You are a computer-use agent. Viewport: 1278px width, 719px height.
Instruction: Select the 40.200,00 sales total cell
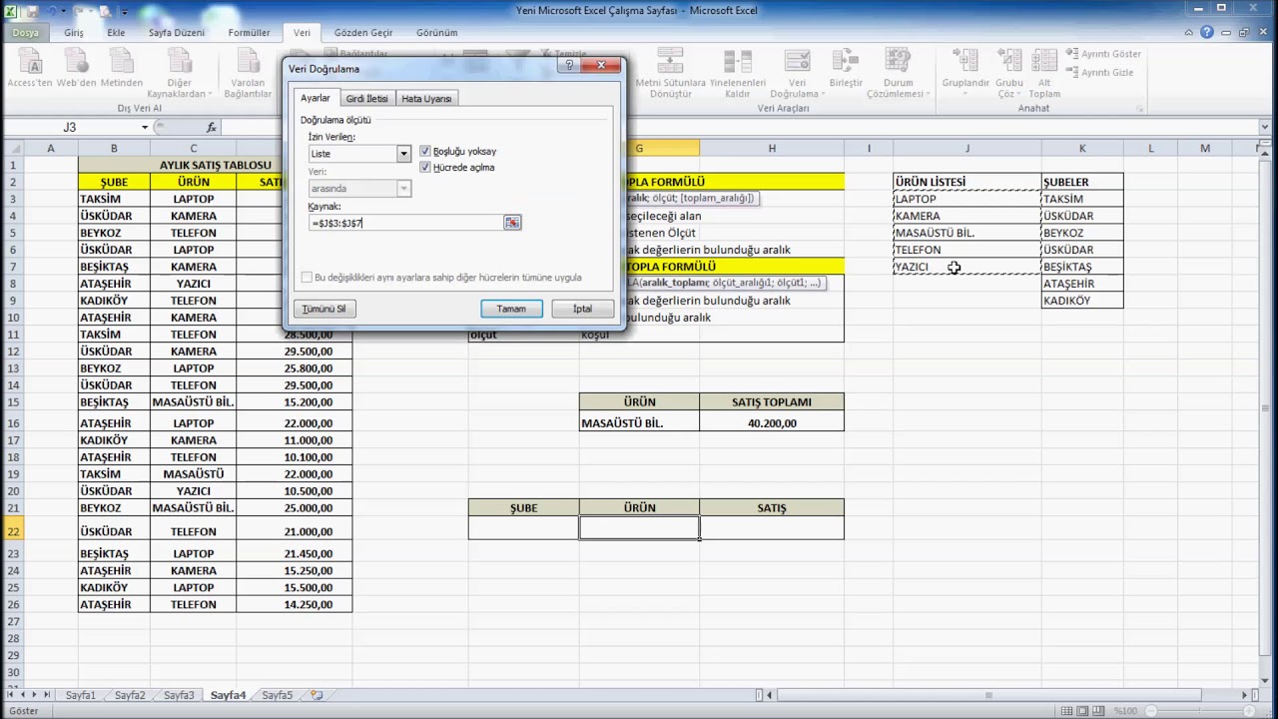pyautogui.click(x=772, y=423)
